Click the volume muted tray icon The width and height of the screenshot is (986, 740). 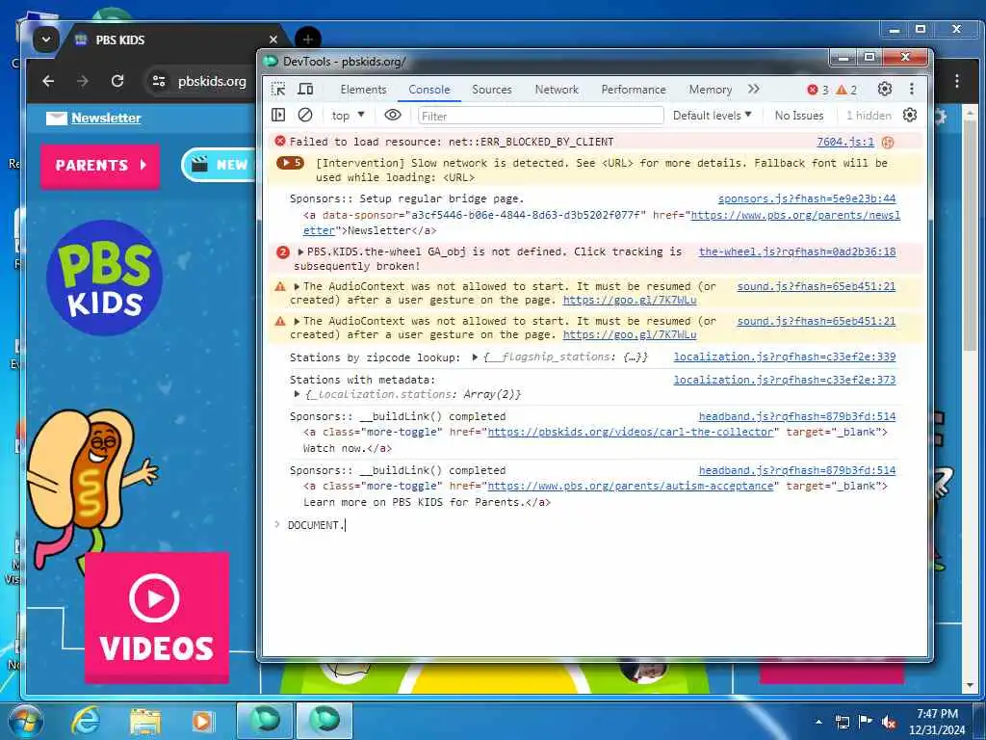tap(889, 723)
